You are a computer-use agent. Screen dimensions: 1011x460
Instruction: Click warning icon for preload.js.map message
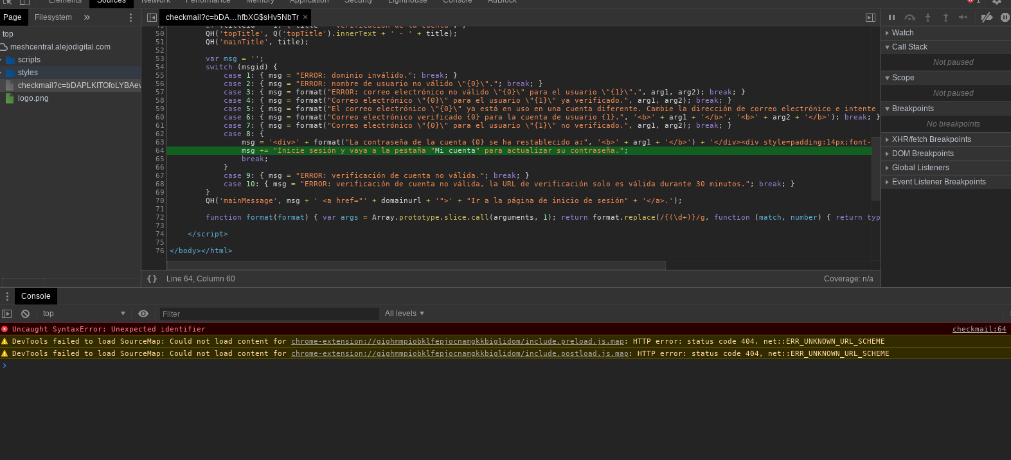[4, 341]
